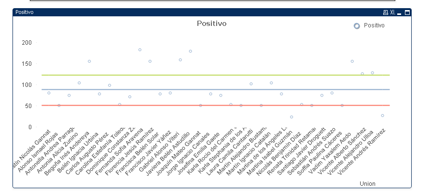The width and height of the screenshot is (429, 193).
Task: Send chart to Excel via XL icon
Action: tap(392, 12)
